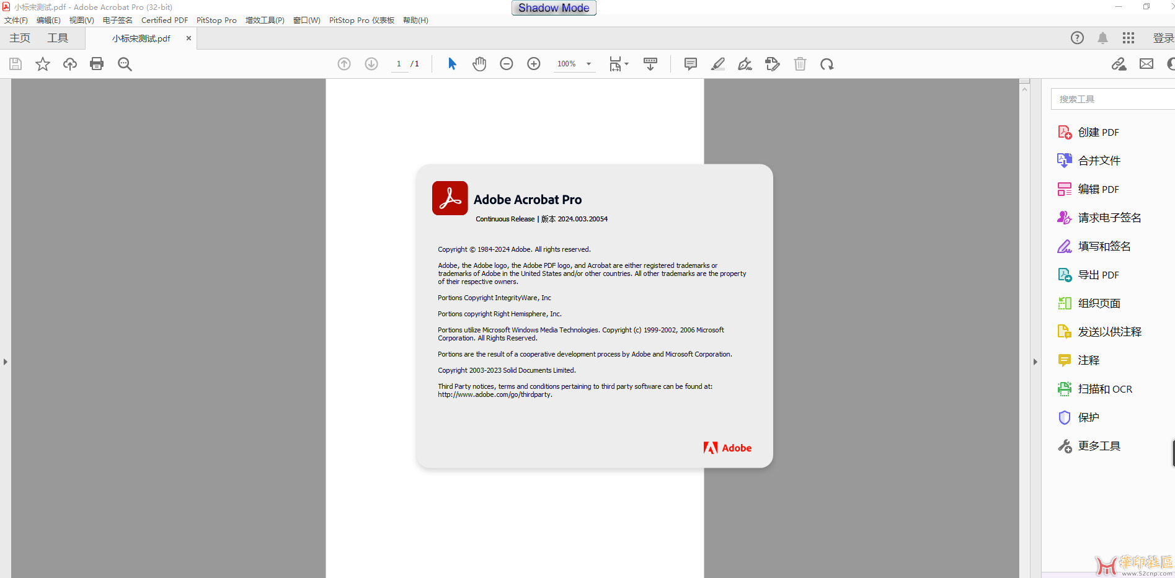1175x578 pixels.
Task: Zoom in with plus icon
Action: (534, 64)
